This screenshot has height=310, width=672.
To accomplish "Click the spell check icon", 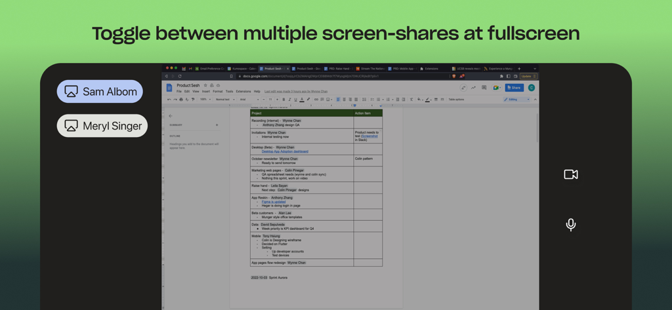I will [187, 100].
